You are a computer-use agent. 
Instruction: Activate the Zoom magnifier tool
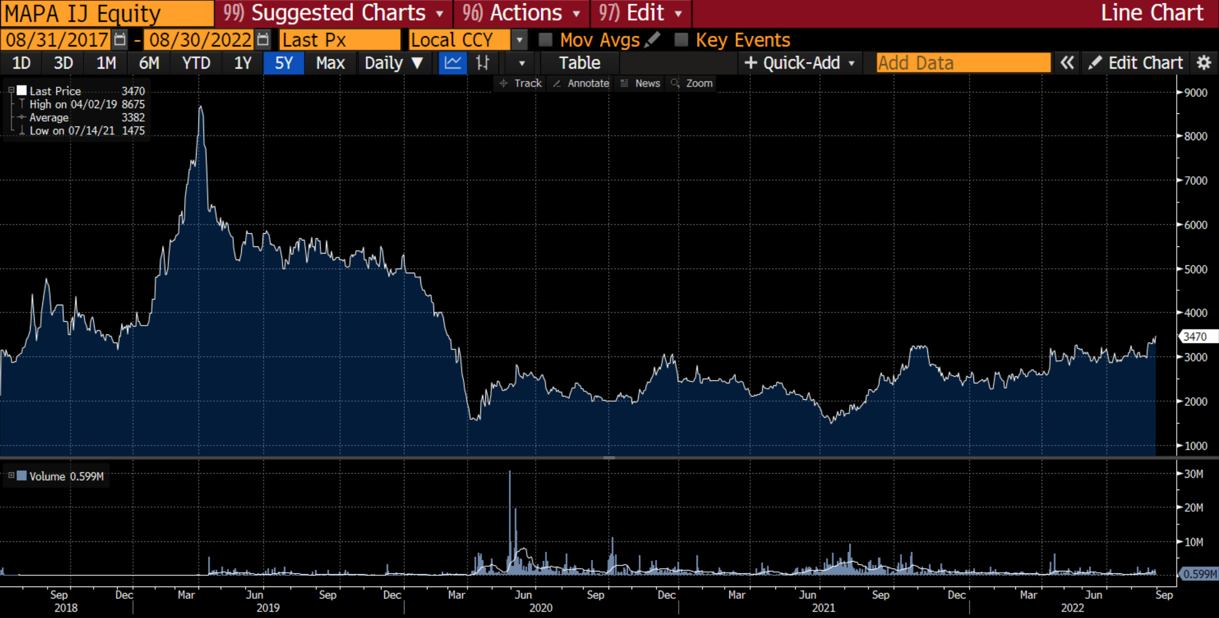point(691,83)
